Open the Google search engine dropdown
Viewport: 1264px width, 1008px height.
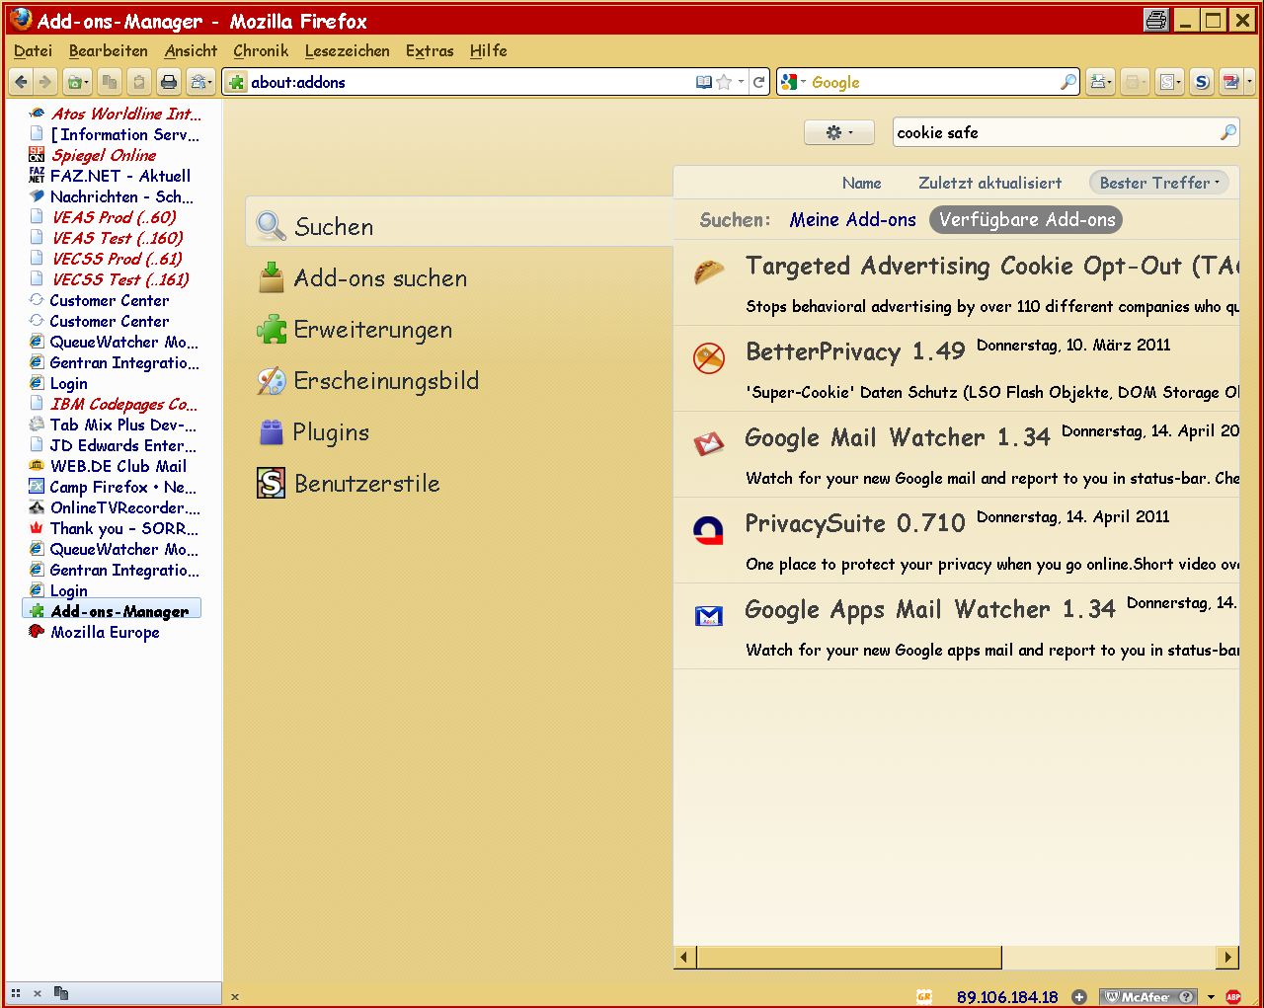click(792, 82)
